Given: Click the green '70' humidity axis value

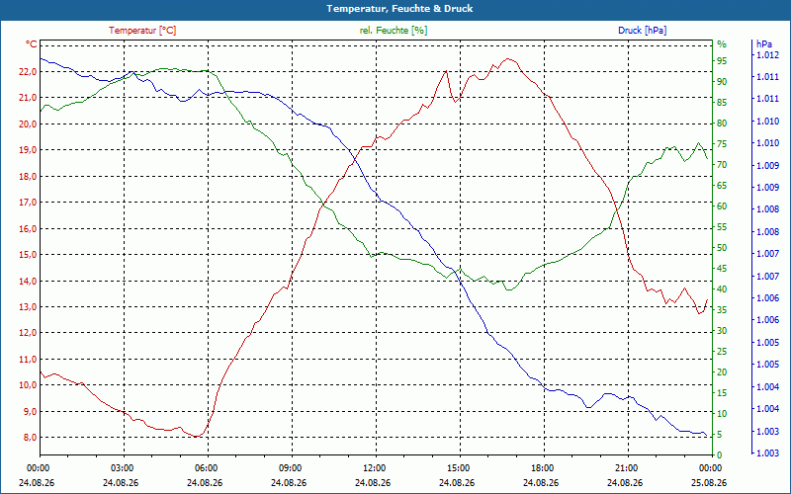Looking at the screenshot, I should click(x=722, y=165).
